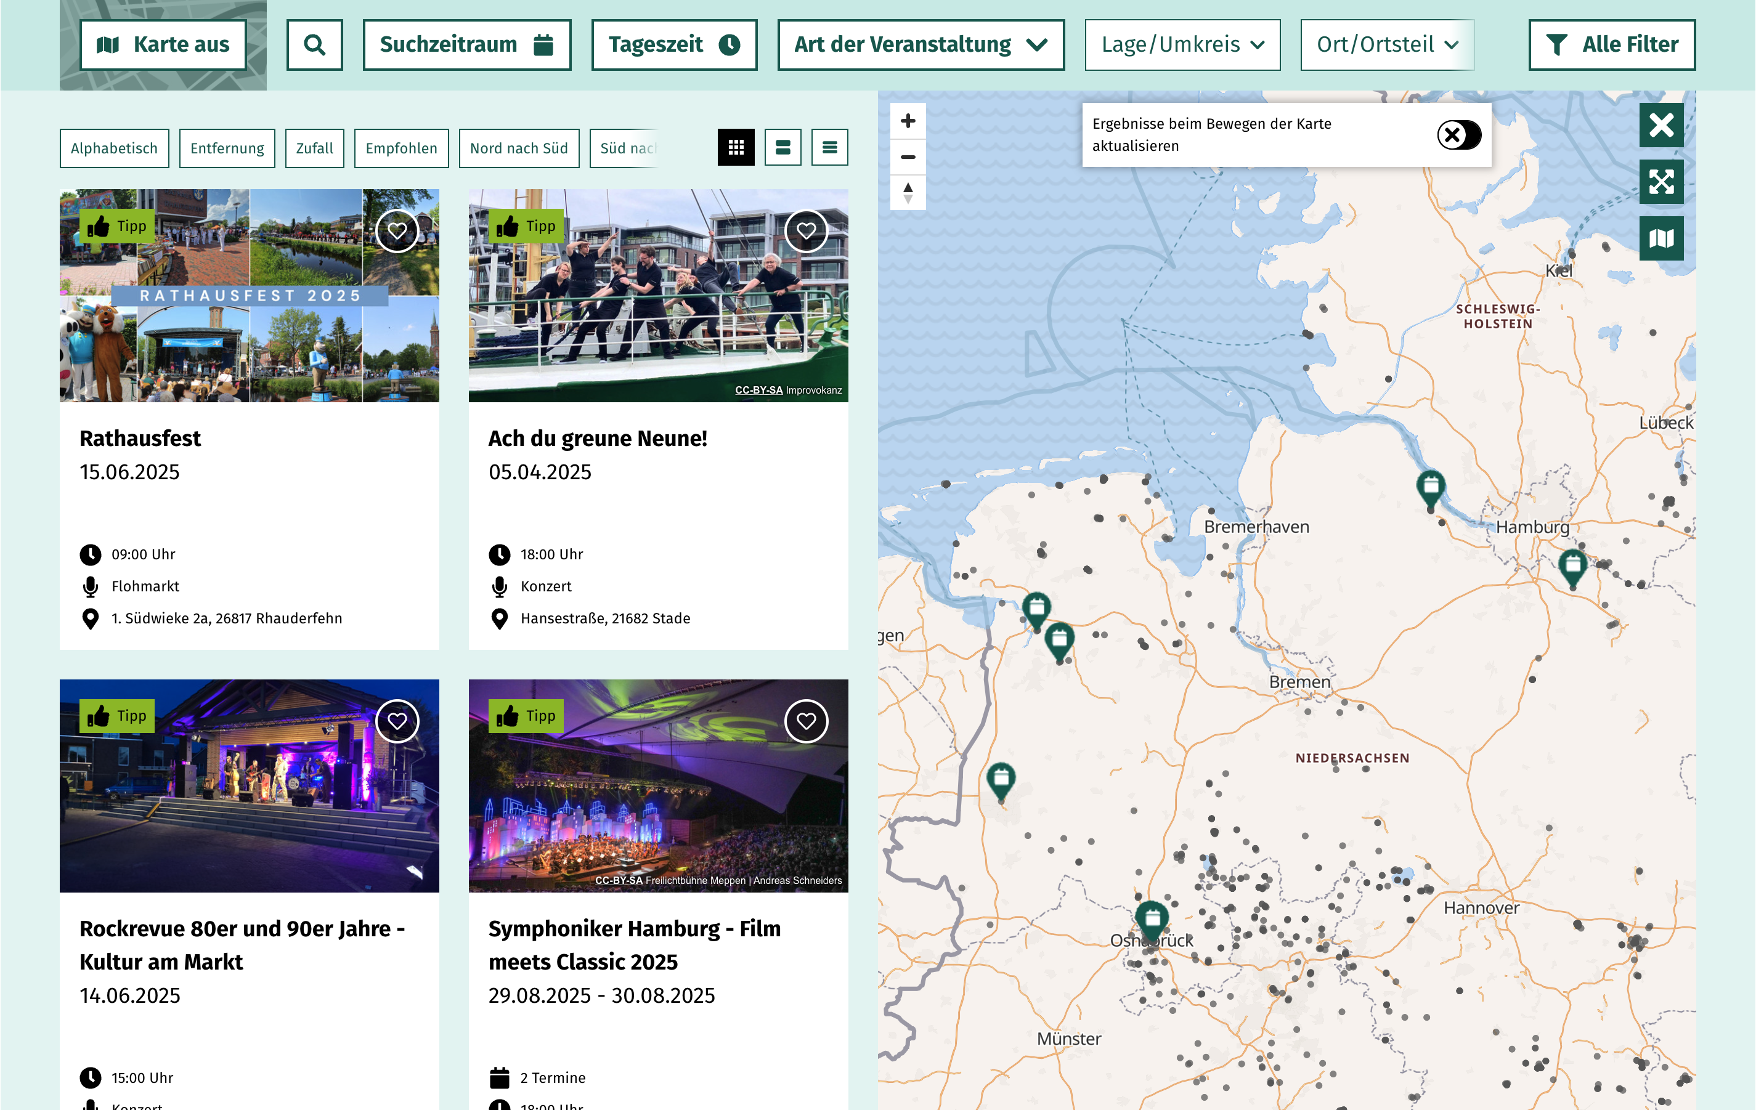Expand map to fullscreen
This screenshot has width=1756, height=1110.
tap(1661, 182)
